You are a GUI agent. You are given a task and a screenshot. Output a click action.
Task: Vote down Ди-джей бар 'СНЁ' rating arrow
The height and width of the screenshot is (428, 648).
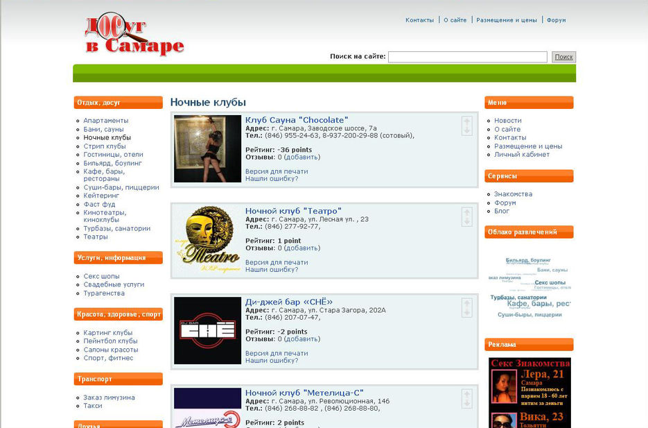(467, 312)
